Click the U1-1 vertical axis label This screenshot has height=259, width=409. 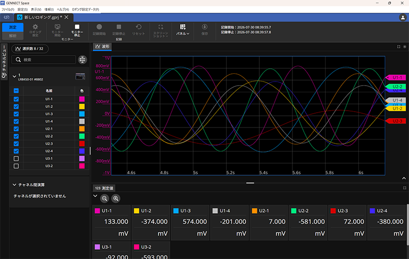[99, 71]
